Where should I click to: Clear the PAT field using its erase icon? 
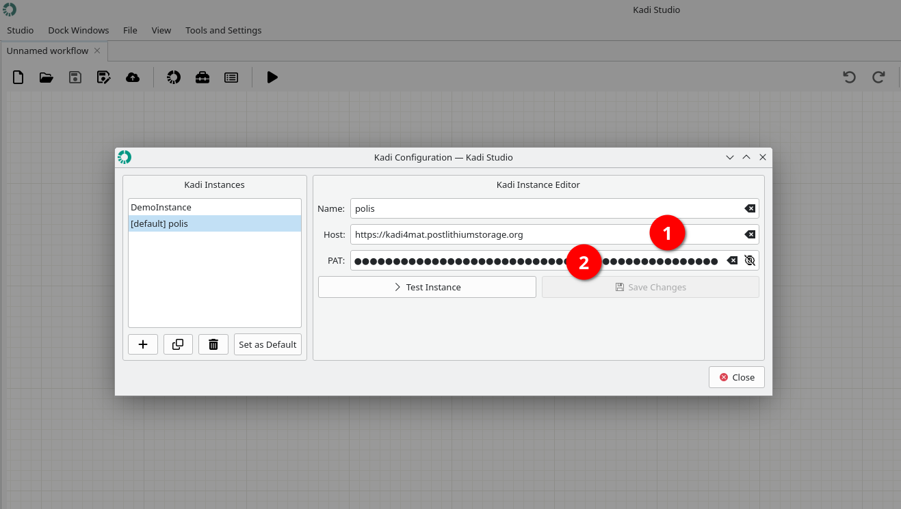732,260
